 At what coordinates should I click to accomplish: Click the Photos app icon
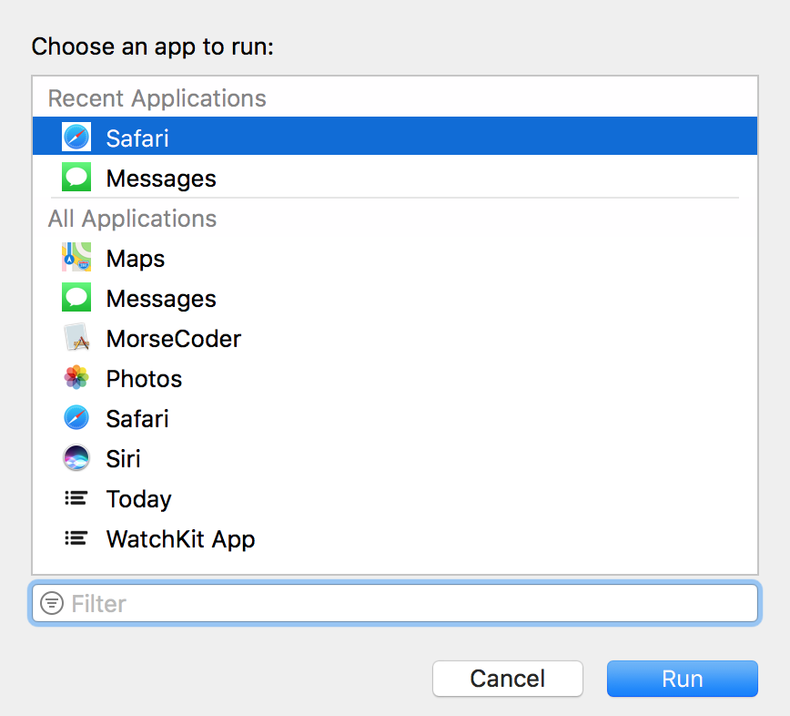click(x=76, y=378)
